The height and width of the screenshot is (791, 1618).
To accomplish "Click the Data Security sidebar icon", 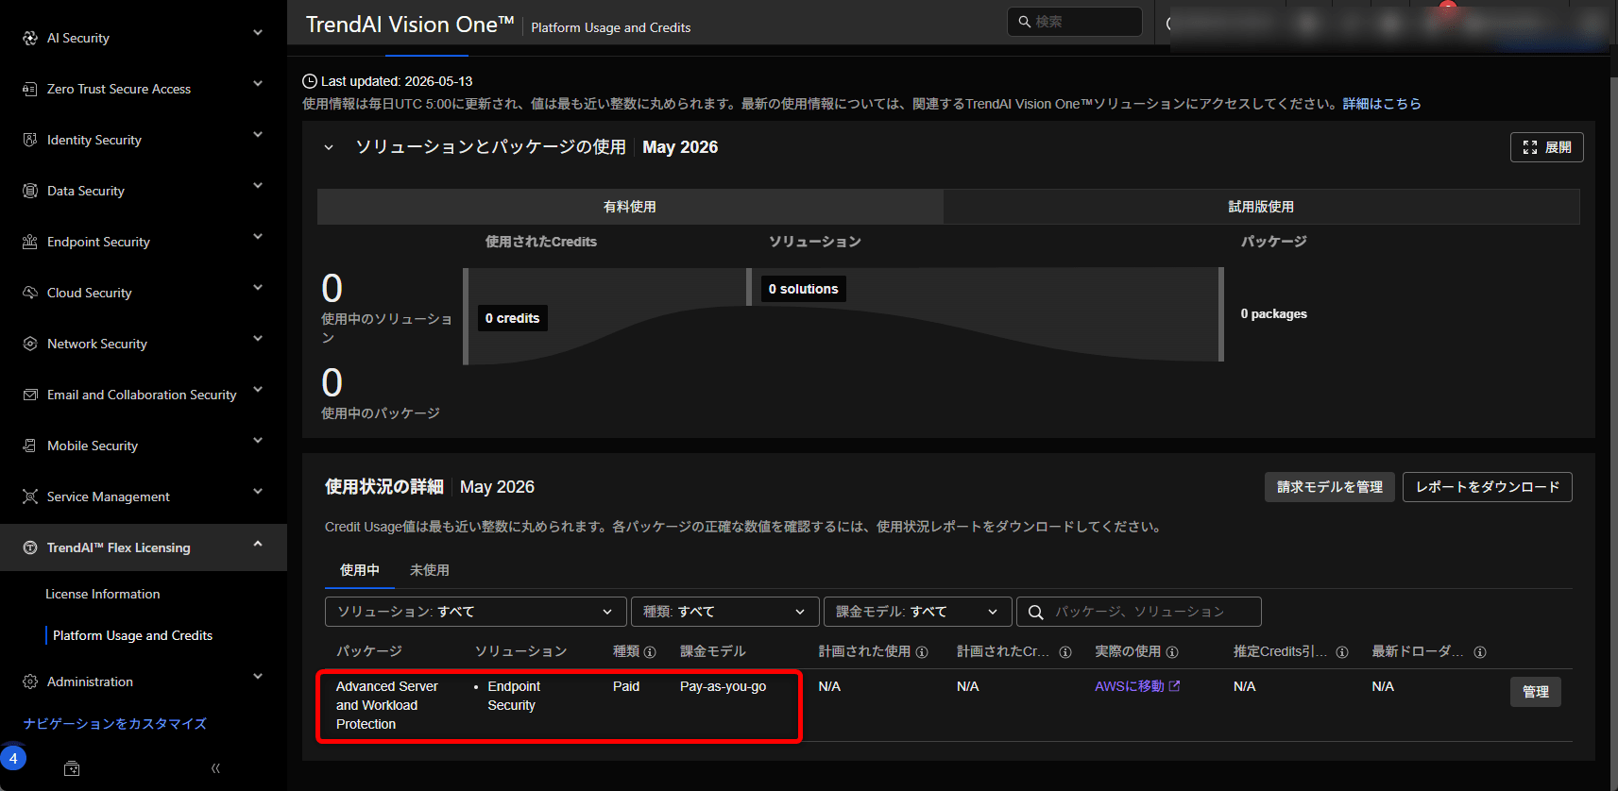I will click(30, 191).
